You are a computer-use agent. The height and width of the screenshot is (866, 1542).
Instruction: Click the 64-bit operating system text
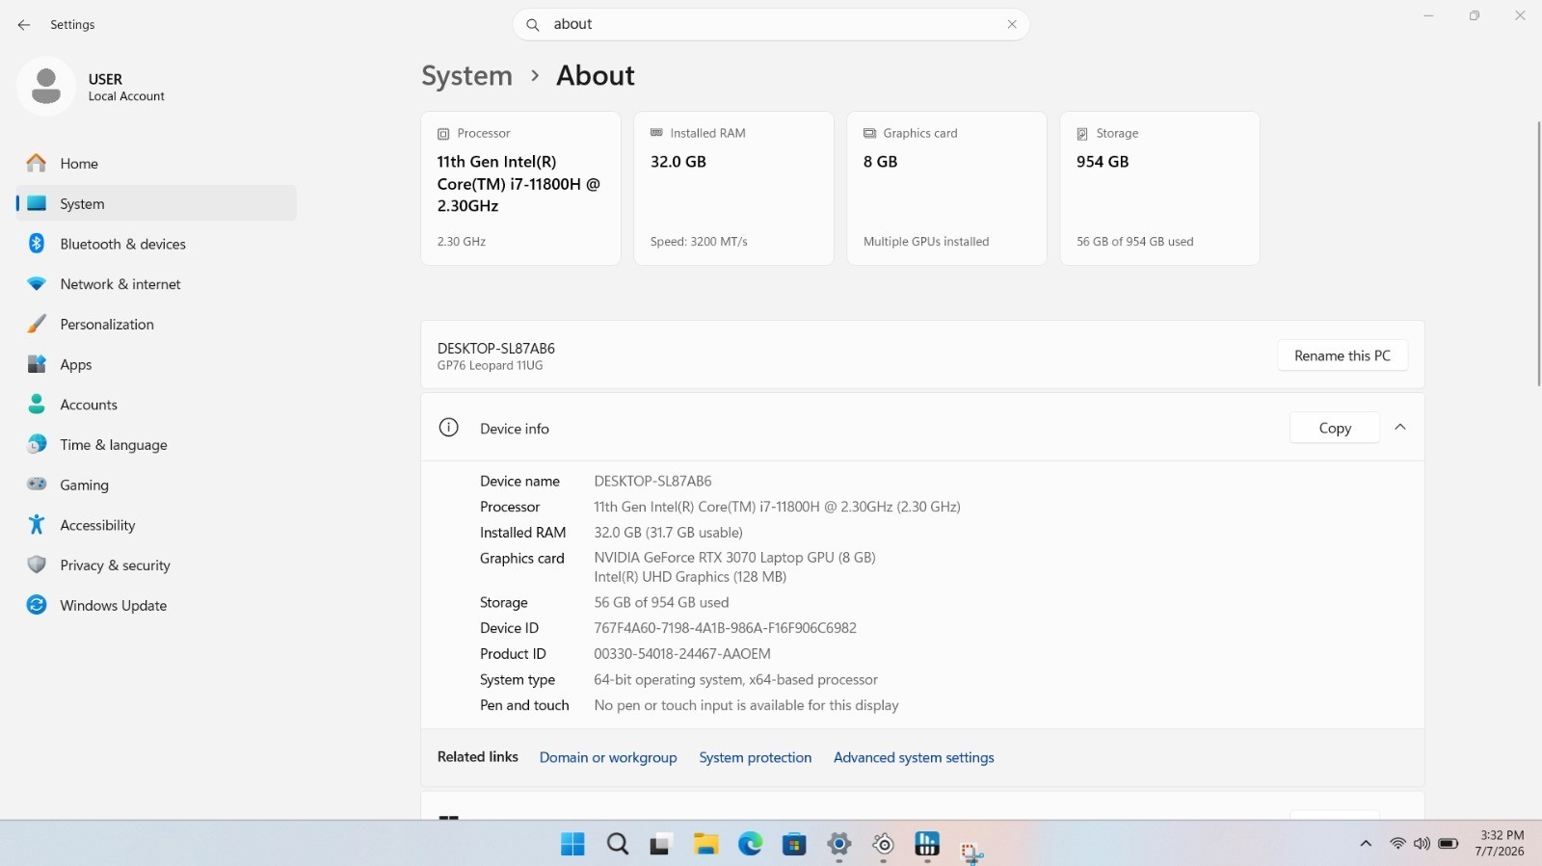[x=735, y=680]
